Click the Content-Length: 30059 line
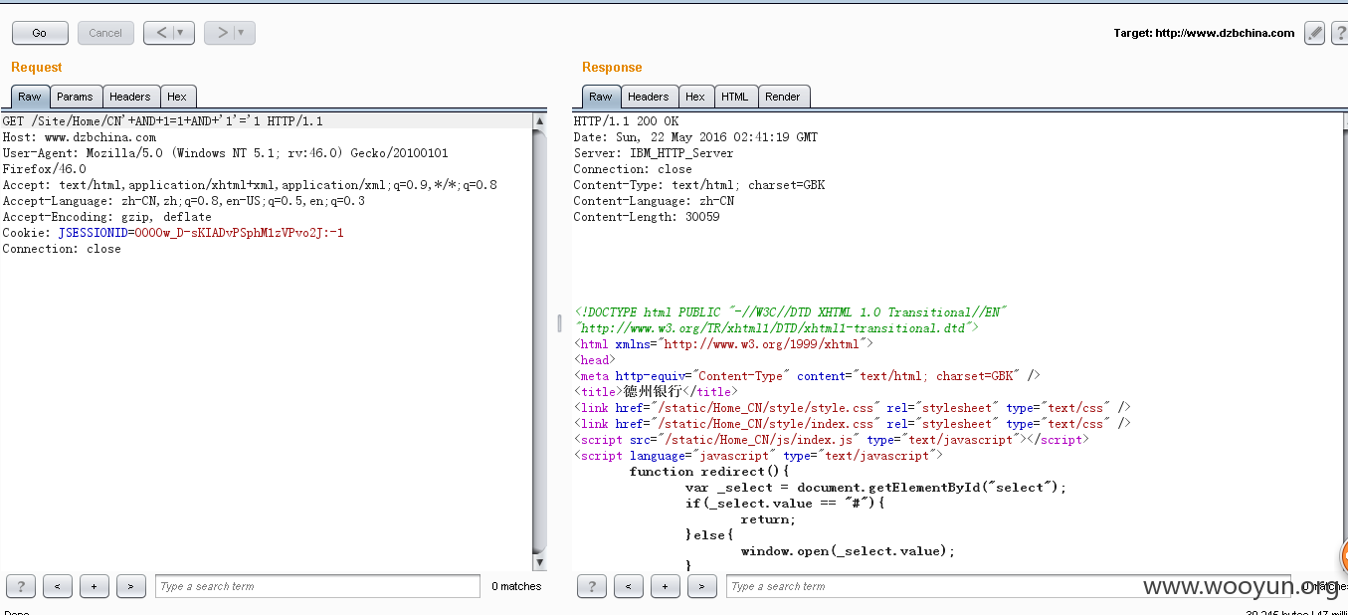Screen dimensions: 1348x615 point(647,217)
